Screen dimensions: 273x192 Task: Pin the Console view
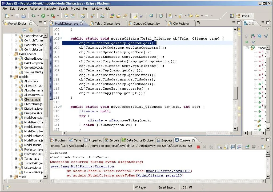tap(247, 147)
